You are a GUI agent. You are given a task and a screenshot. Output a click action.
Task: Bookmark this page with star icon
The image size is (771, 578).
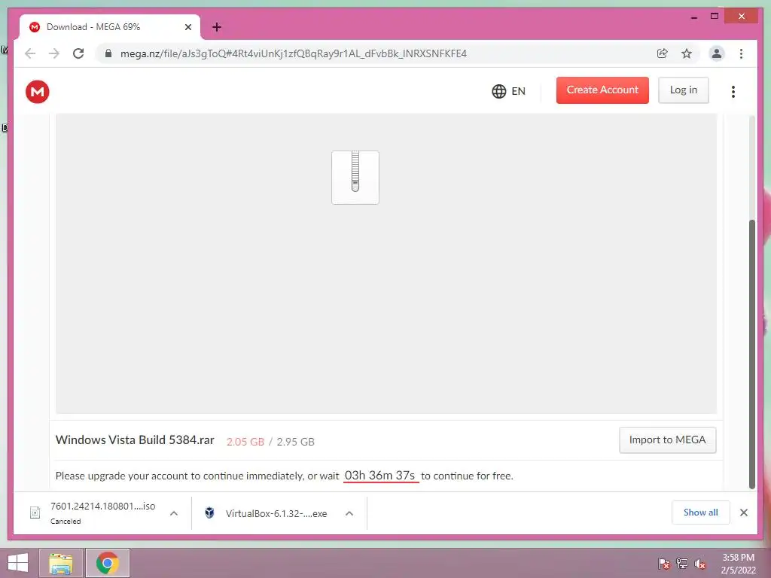(x=687, y=53)
